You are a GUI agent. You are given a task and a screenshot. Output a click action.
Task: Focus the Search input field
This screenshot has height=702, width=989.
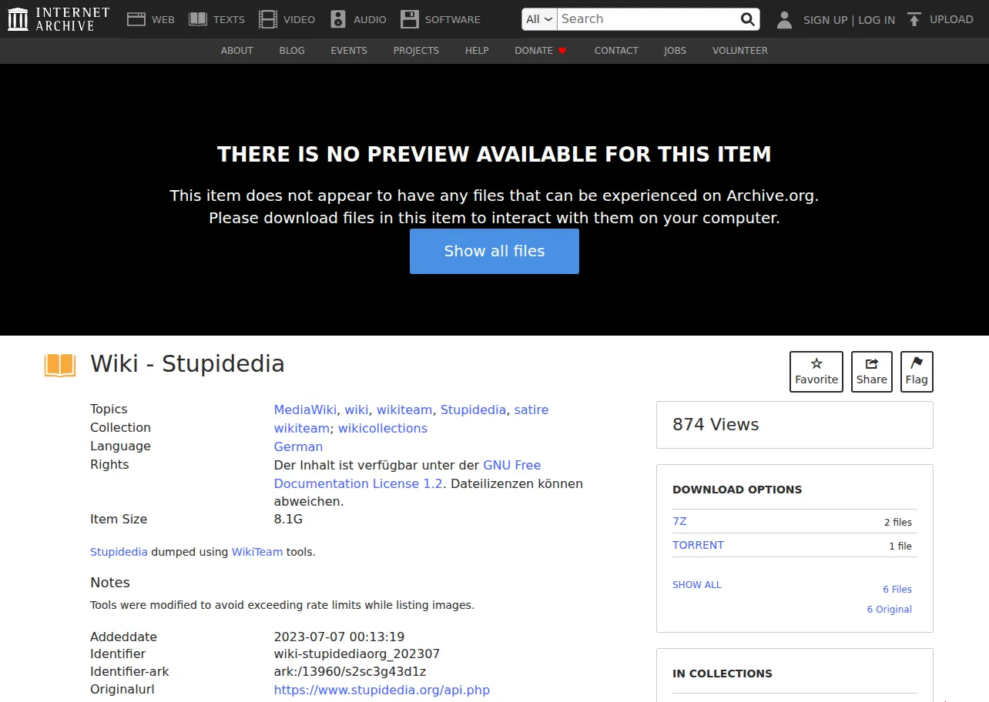click(647, 19)
